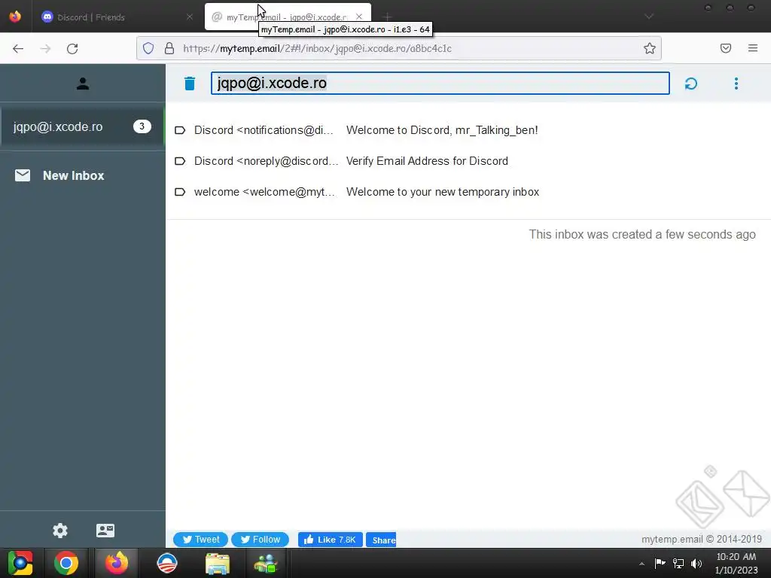Click the Facebook Share button
The image size is (771, 578).
point(381,540)
